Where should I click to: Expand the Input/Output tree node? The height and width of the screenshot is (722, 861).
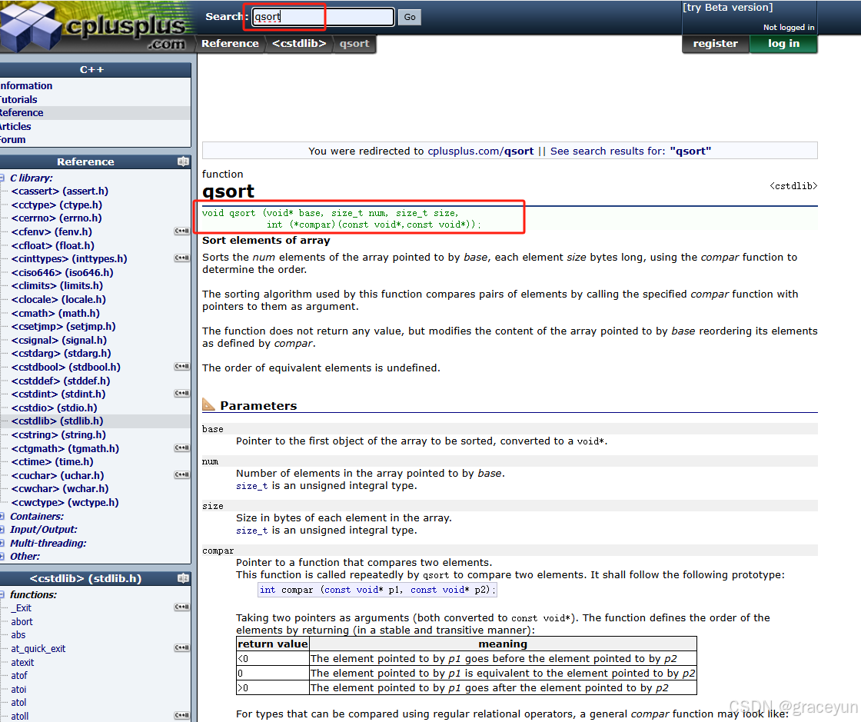(x=2, y=529)
